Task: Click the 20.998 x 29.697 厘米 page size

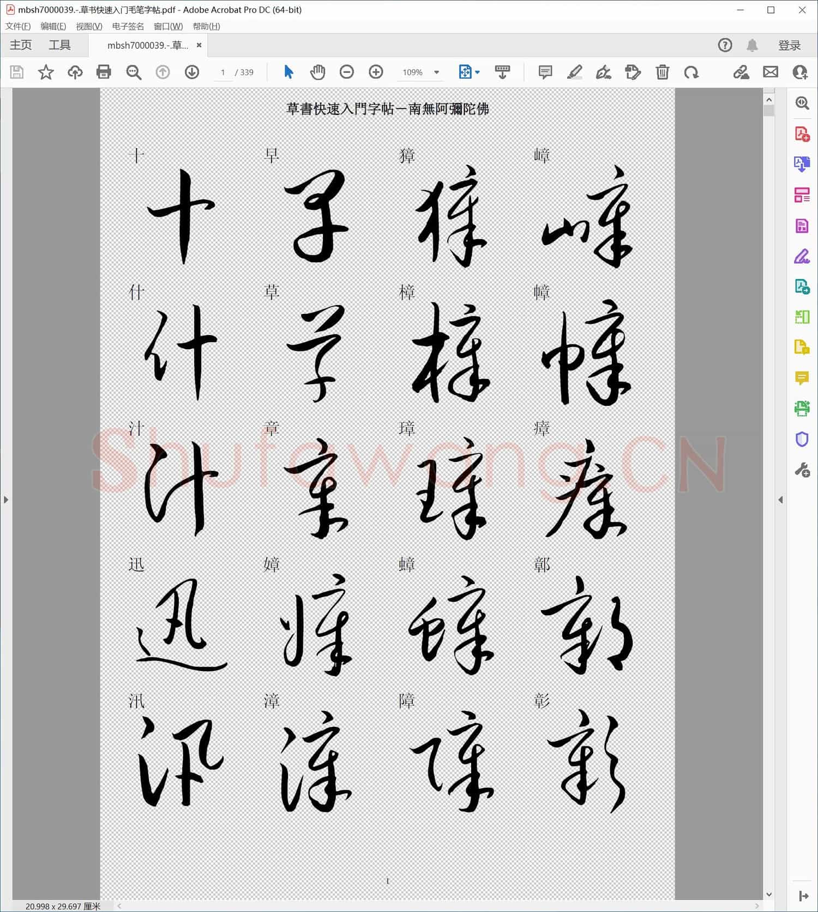Action: pyautogui.click(x=63, y=906)
